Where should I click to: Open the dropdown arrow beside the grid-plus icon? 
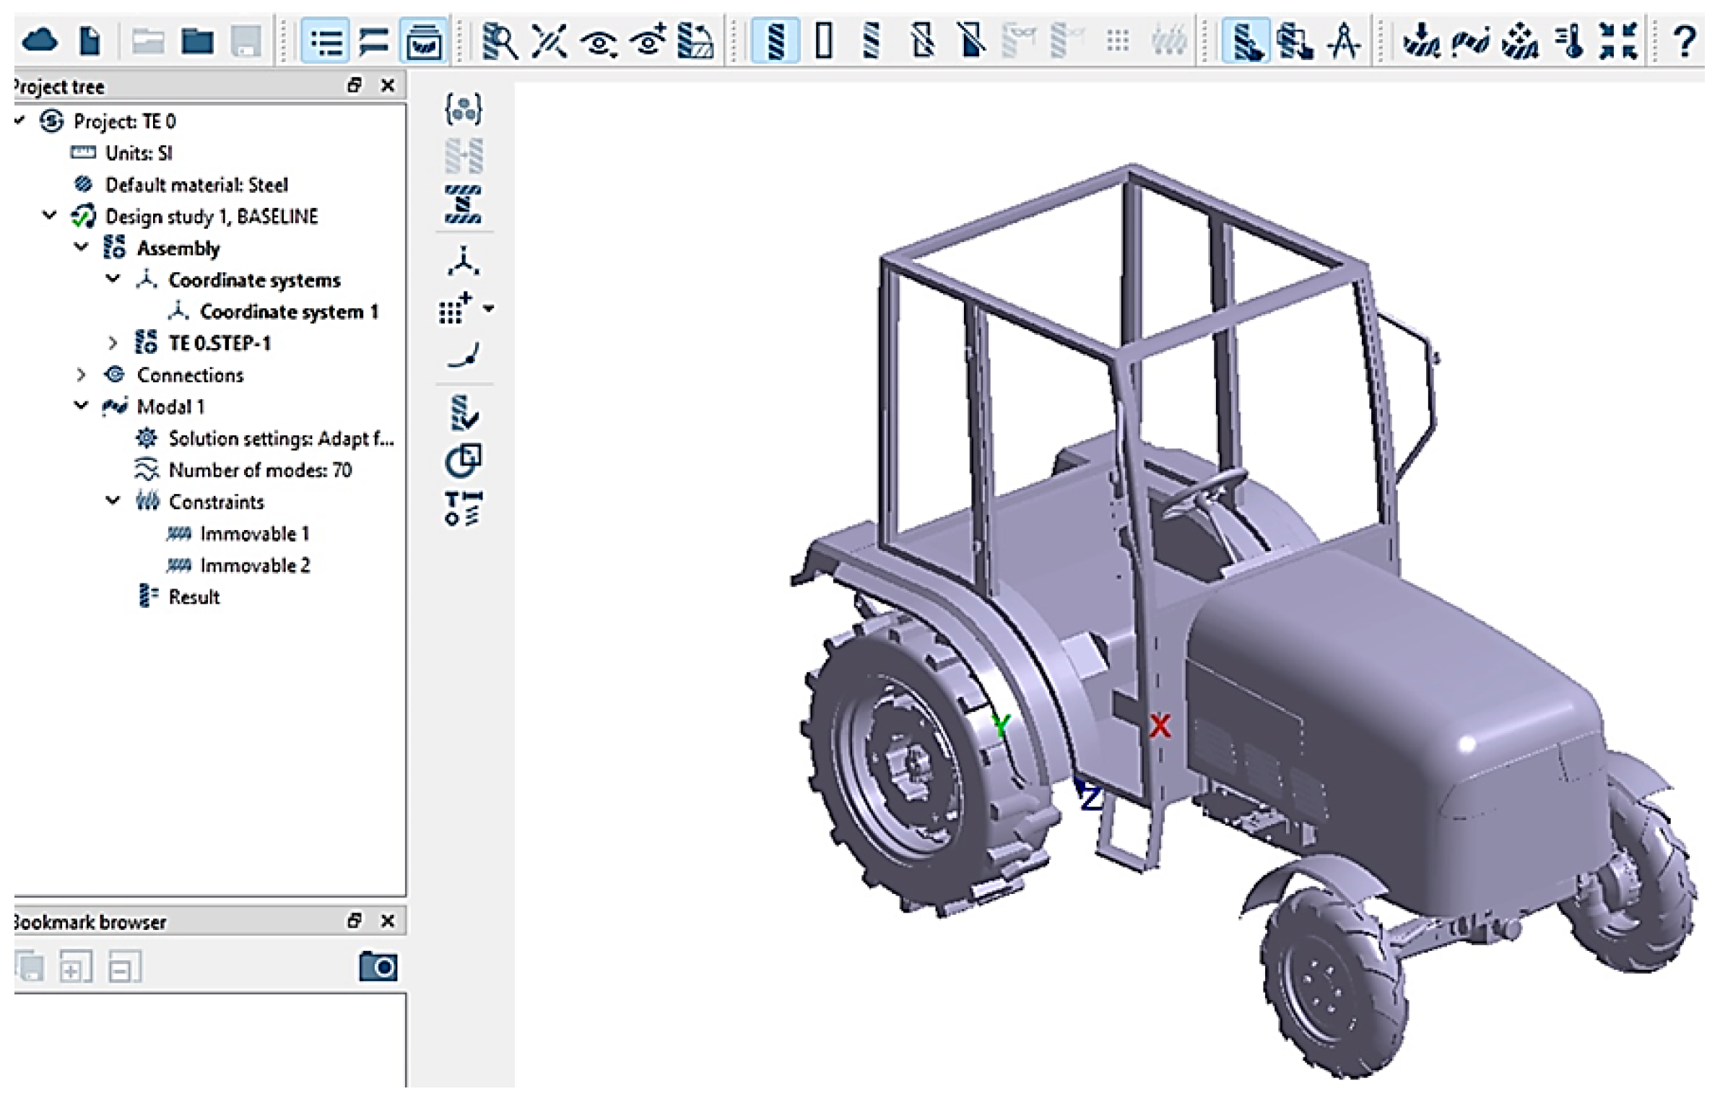click(489, 309)
